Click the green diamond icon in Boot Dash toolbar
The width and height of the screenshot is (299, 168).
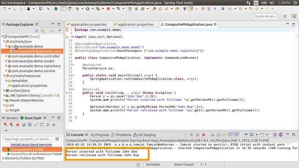pos(54,125)
